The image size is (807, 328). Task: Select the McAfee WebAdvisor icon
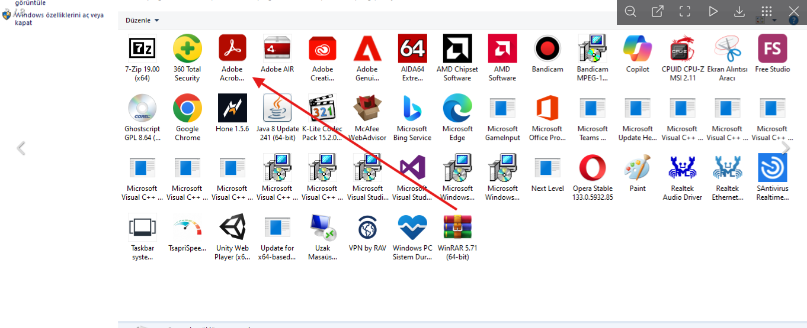tap(367, 108)
